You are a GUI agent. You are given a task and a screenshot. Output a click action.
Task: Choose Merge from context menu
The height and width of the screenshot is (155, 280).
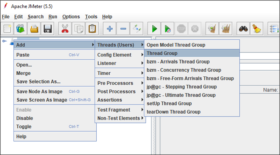(54, 73)
